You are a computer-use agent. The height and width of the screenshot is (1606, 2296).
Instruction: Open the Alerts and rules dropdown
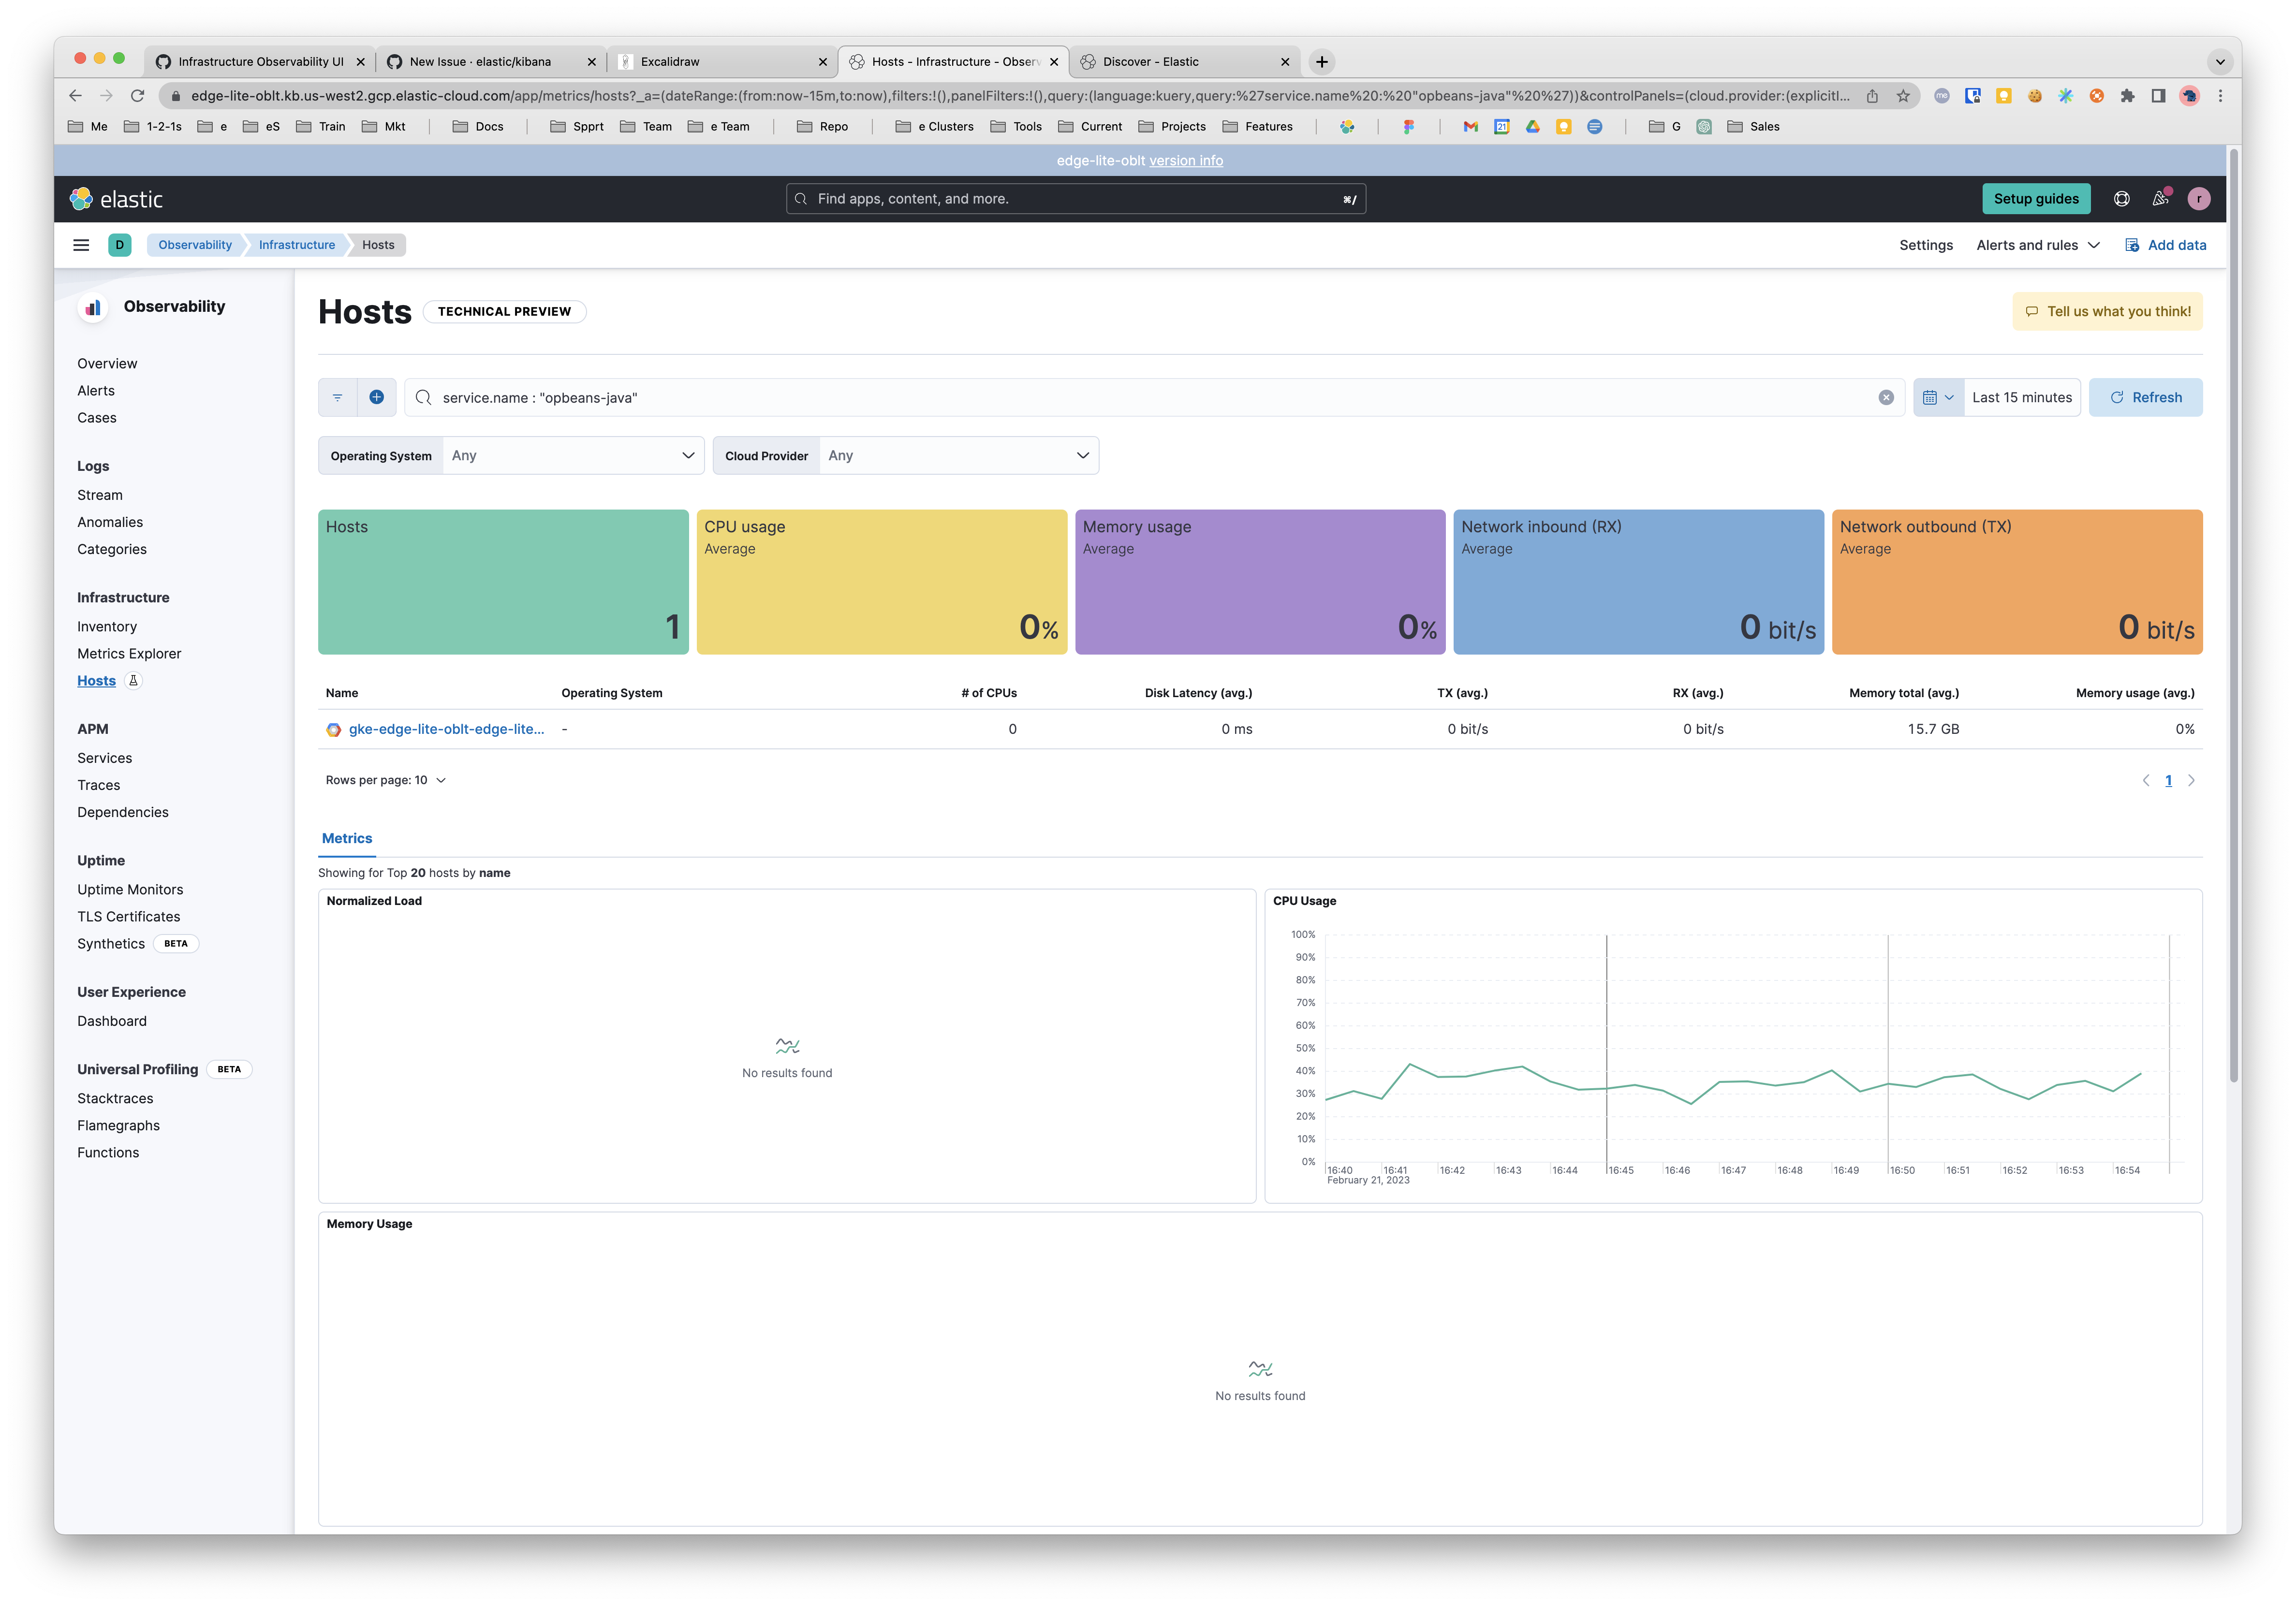pyautogui.click(x=2037, y=244)
